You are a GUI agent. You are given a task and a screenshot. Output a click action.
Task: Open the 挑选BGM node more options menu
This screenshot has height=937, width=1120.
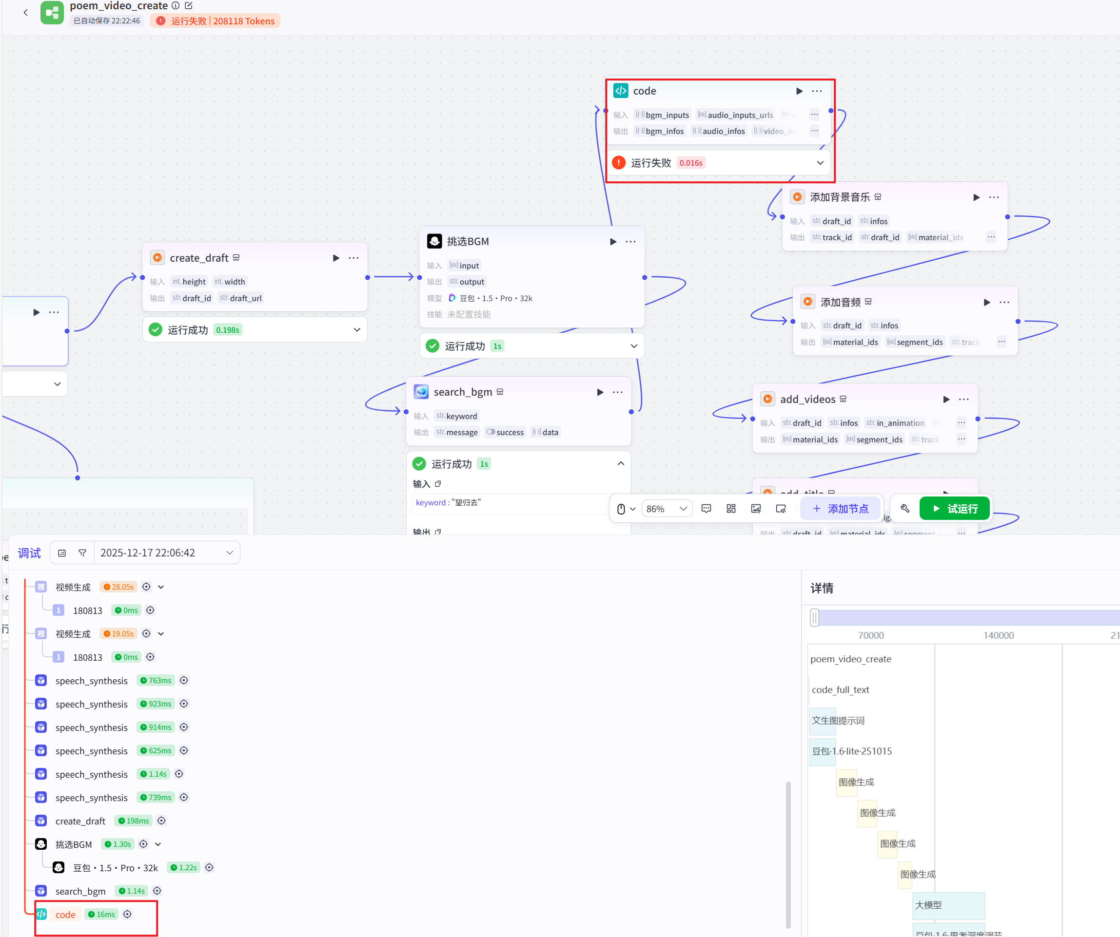click(630, 242)
